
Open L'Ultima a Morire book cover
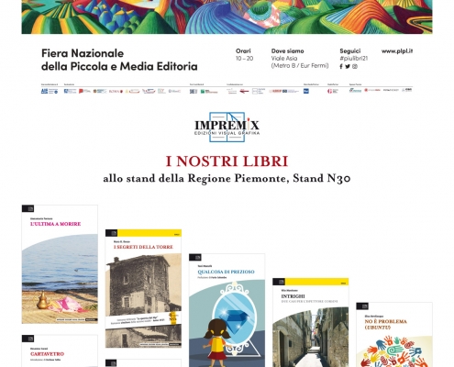(60, 264)
